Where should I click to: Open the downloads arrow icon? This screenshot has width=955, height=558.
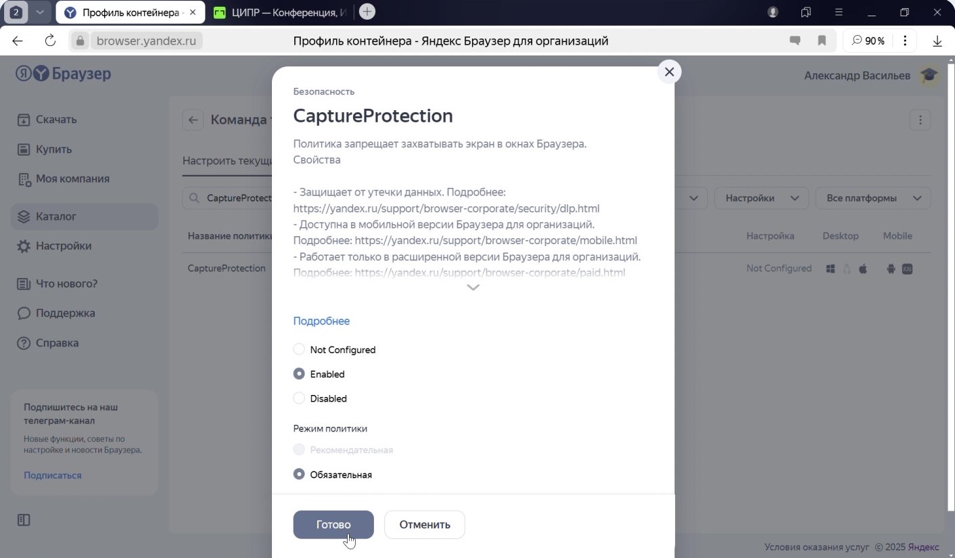[x=937, y=41]
